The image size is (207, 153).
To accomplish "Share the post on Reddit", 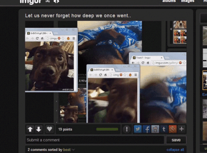I will [155, 129].
